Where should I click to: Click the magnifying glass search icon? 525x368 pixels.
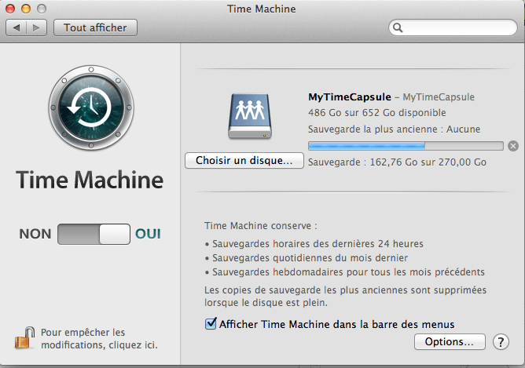398,27
